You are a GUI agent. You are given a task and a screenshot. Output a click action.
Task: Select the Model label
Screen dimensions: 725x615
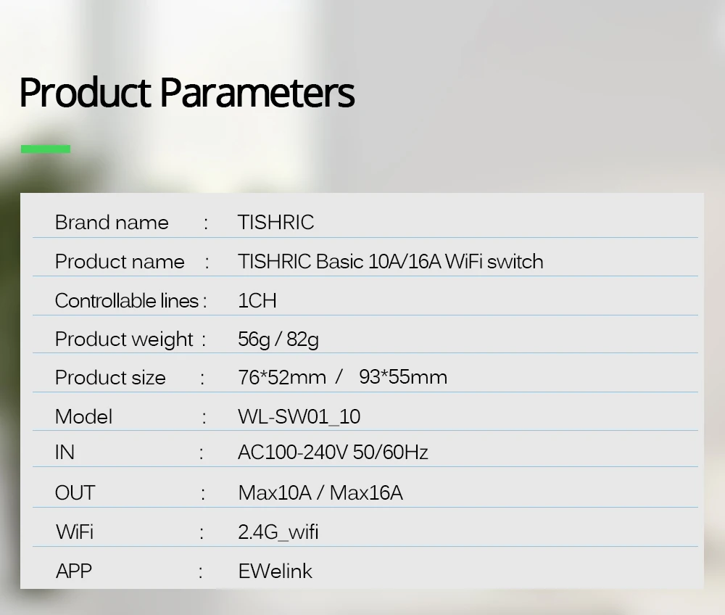click(83, 416)
